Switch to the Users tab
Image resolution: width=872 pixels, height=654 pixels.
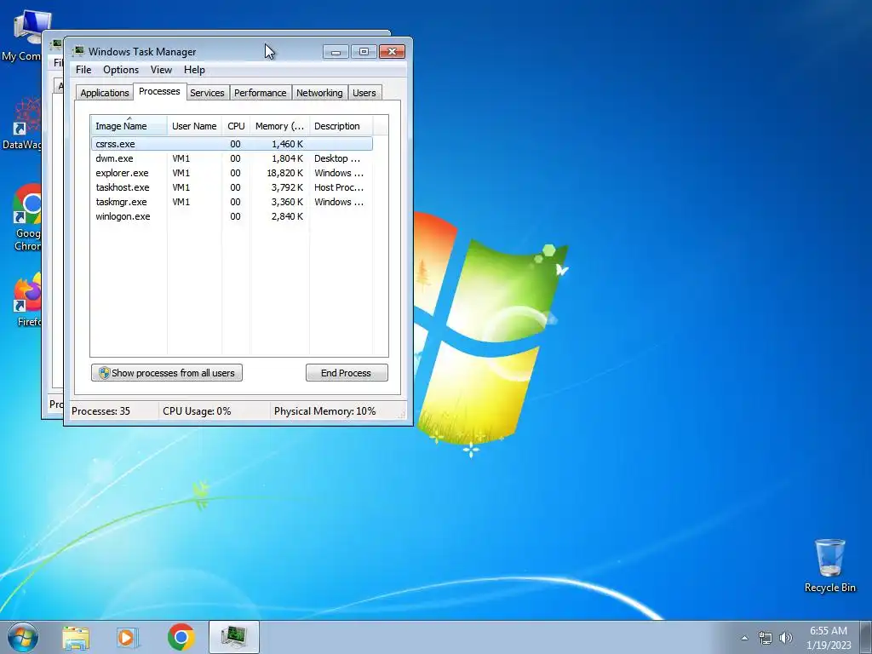(x=364, y=93)
